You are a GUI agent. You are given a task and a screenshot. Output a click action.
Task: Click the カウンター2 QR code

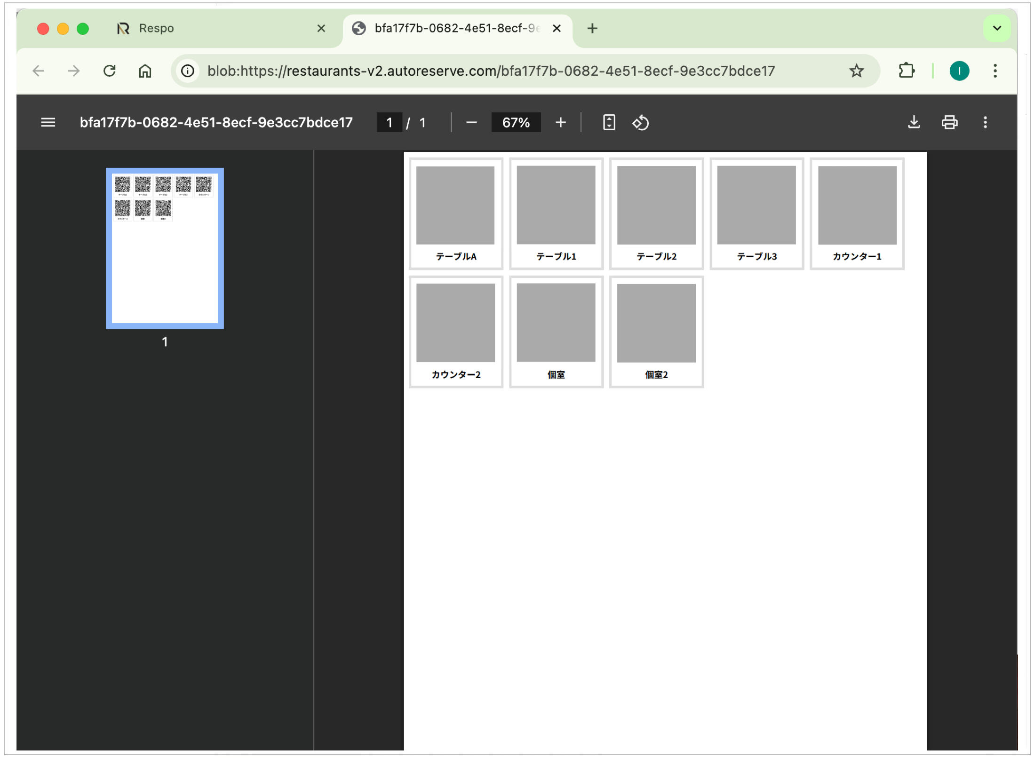[x=455, y=323]
